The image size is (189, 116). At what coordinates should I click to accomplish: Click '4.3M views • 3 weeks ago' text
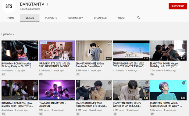[126, 110]
